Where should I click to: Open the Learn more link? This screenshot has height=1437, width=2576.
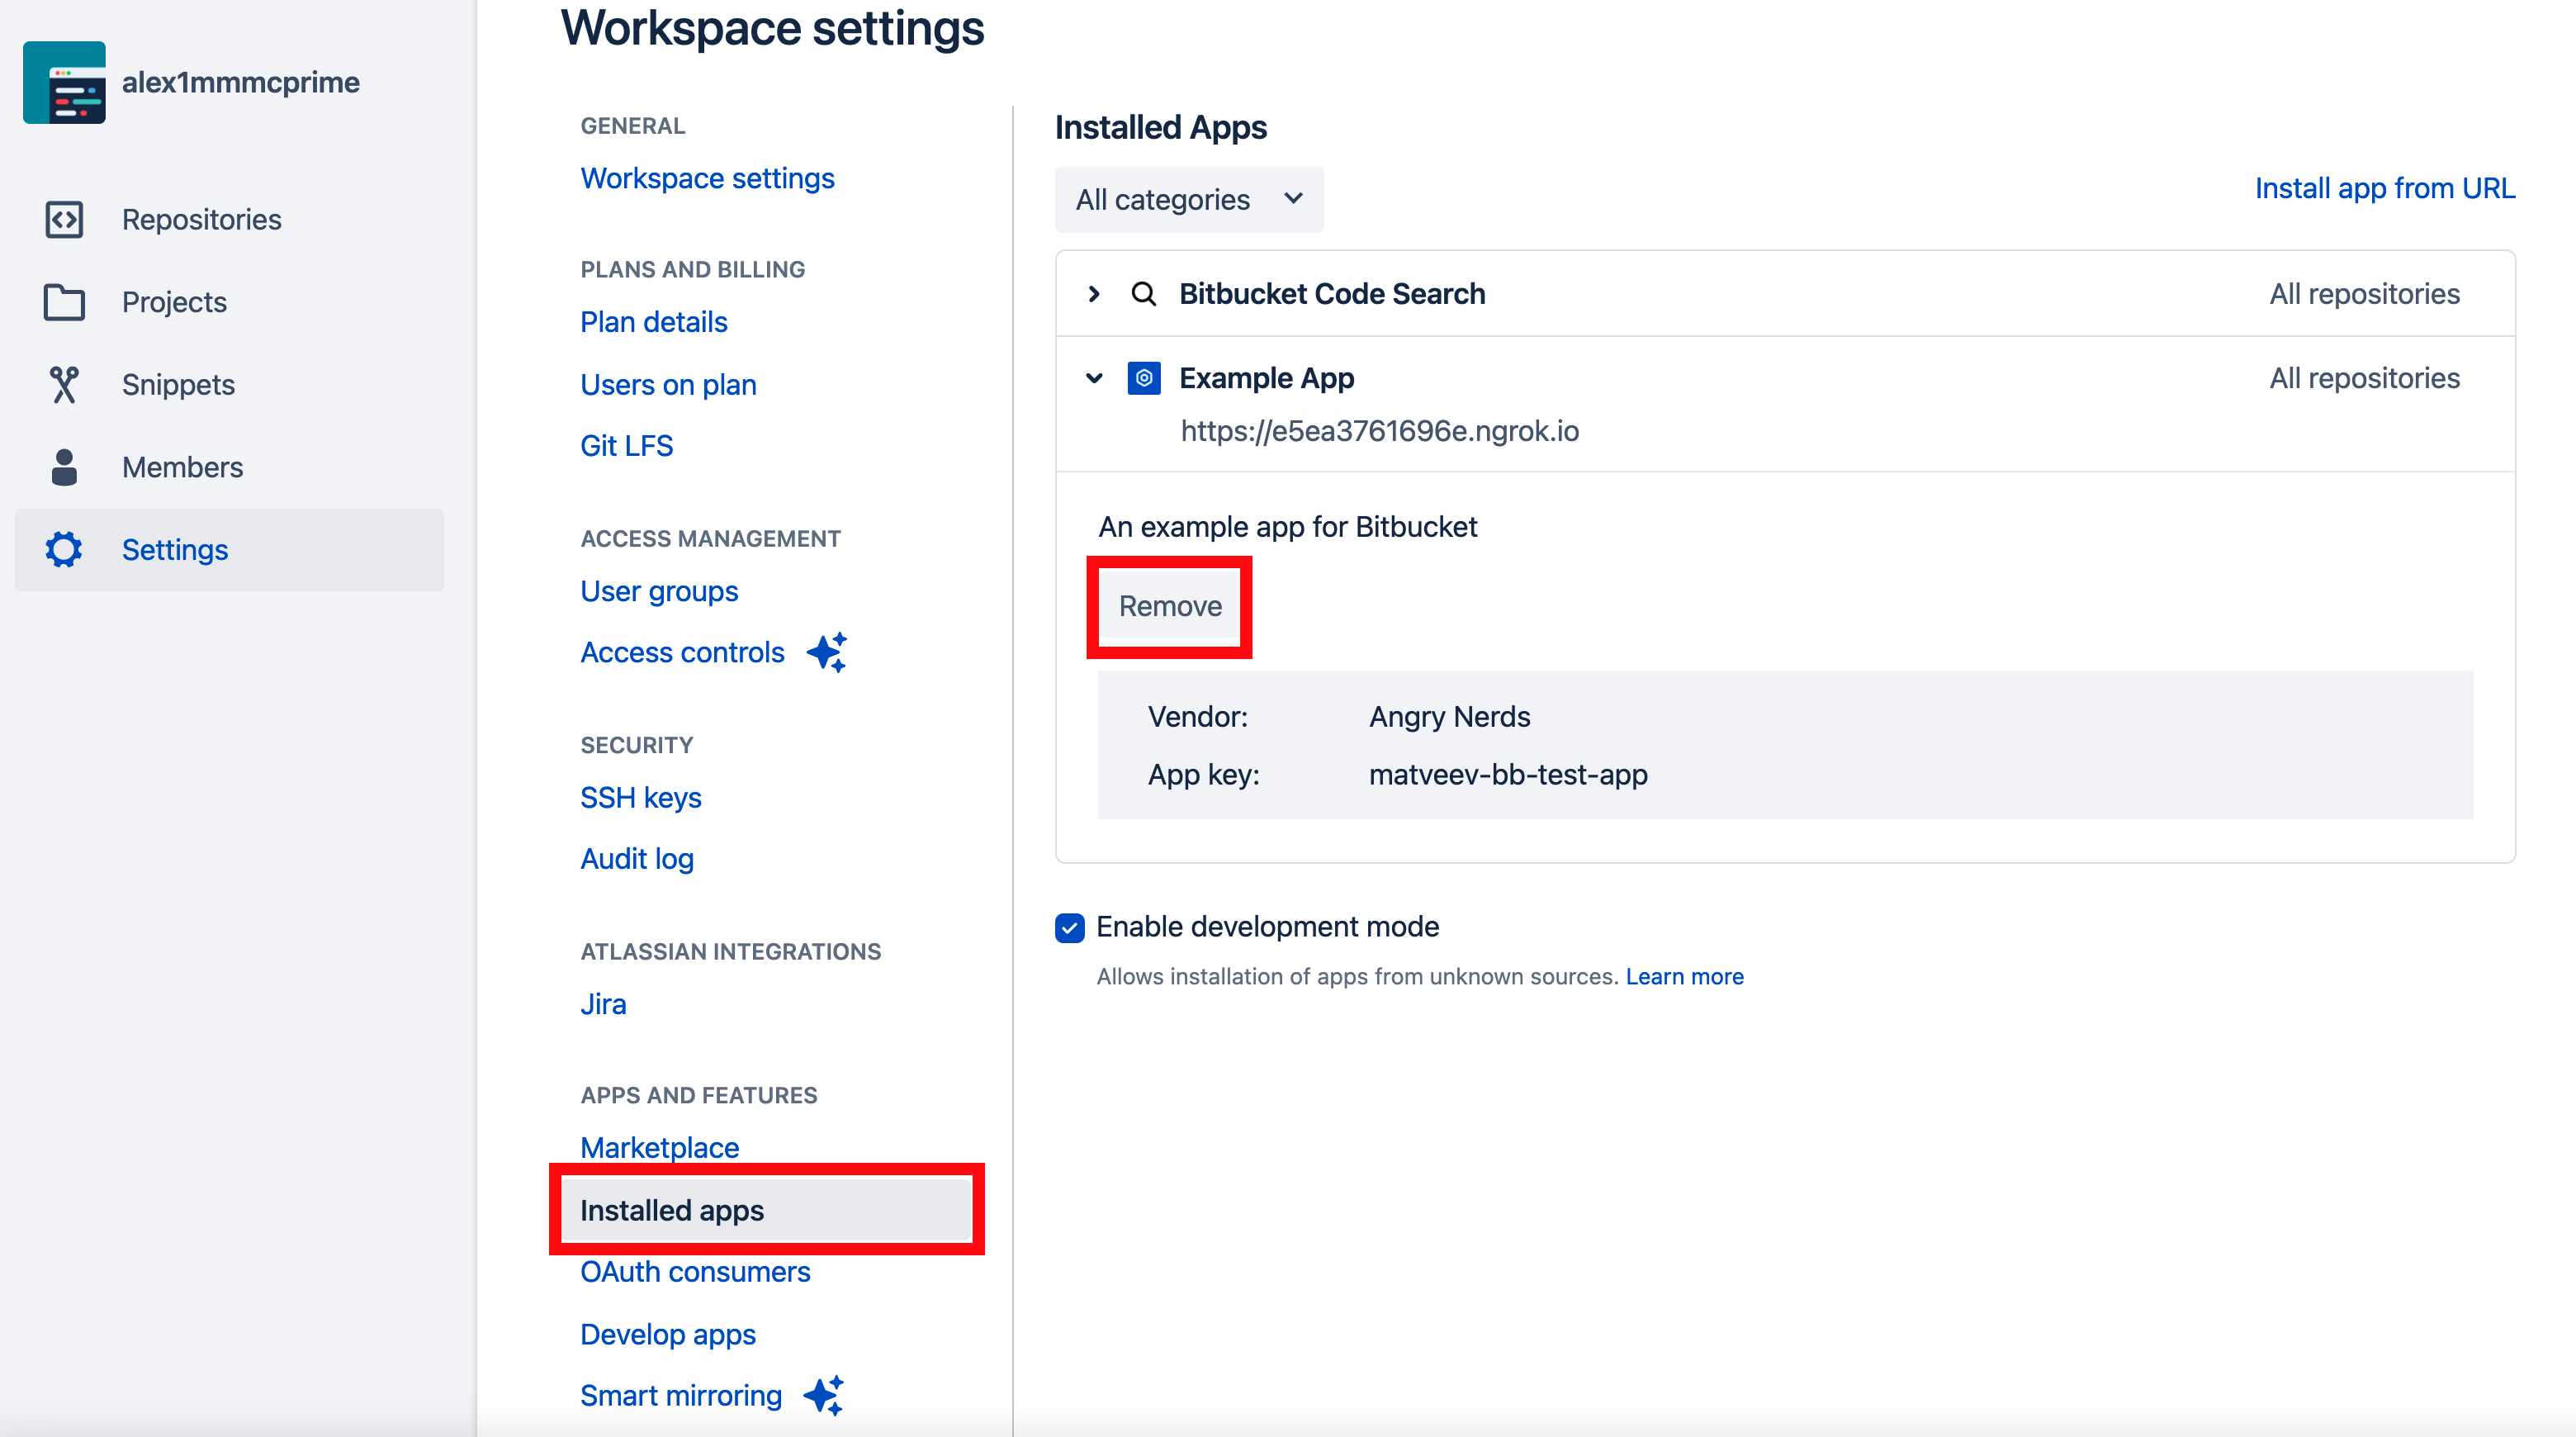pyautogui.click(x=1684, y=976)
